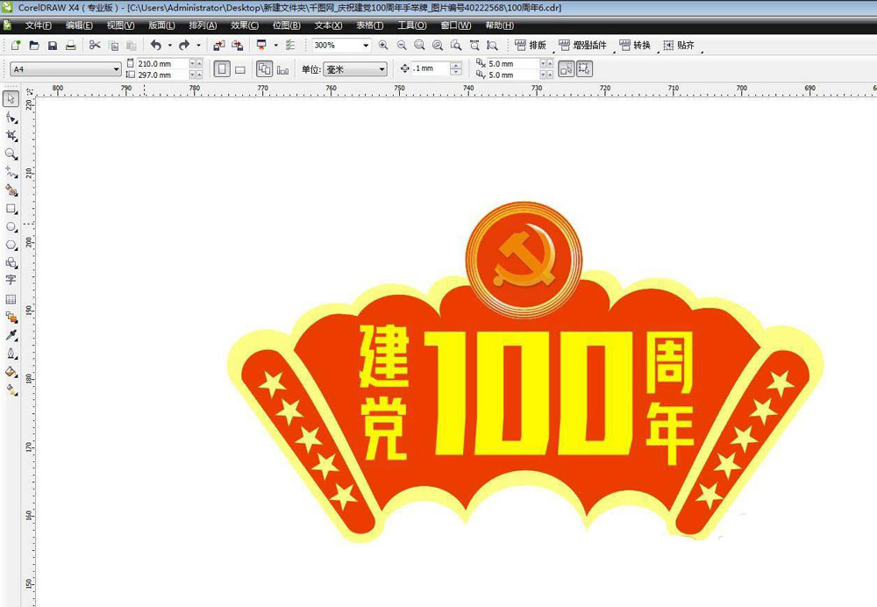Screen dimensions: 877x607
Task: Click the Print icon
Action: pos(70,46)
